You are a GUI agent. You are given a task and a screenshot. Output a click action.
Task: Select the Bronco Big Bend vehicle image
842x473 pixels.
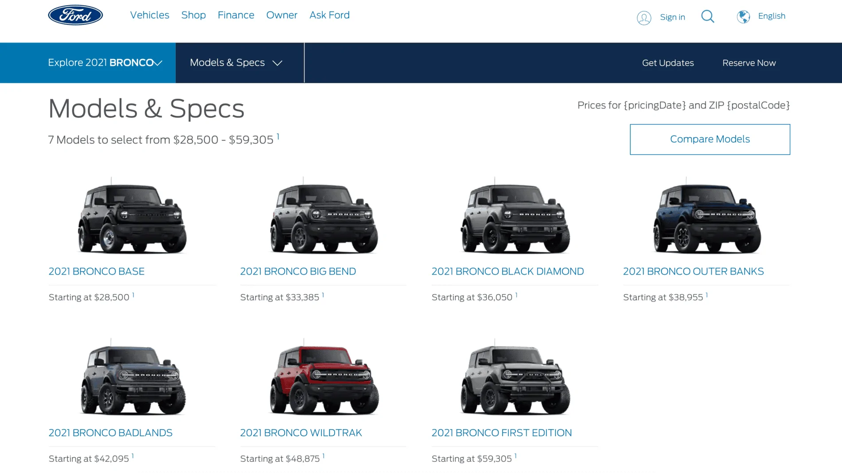click(x=324, y=216)
